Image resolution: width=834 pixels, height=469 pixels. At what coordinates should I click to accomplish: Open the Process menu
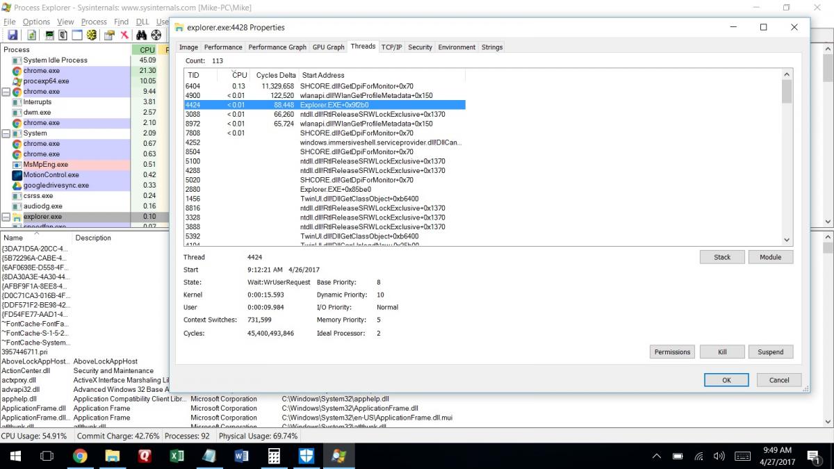tap(94, 22)
